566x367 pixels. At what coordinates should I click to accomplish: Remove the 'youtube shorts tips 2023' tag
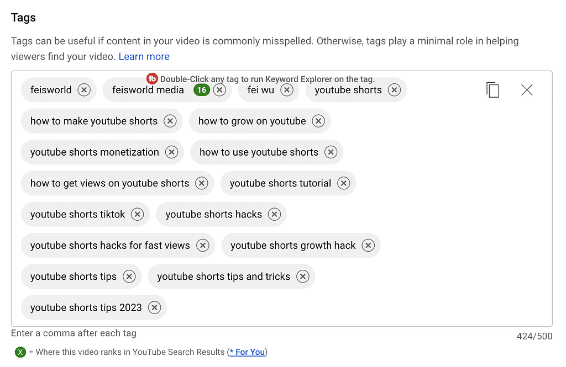coord(154,307)
